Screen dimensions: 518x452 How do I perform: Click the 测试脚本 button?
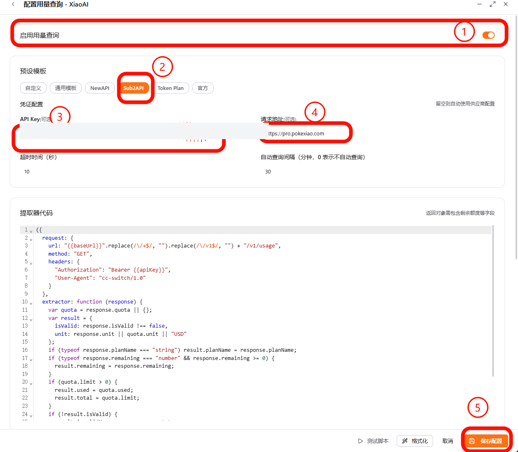(x=373, y=441)
